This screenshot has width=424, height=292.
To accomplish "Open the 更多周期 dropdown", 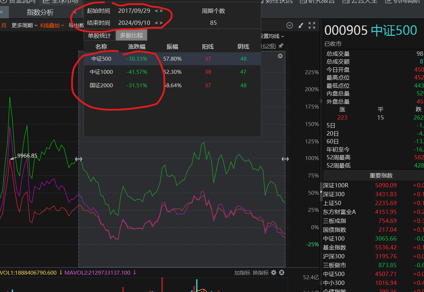I will [24, 25].
